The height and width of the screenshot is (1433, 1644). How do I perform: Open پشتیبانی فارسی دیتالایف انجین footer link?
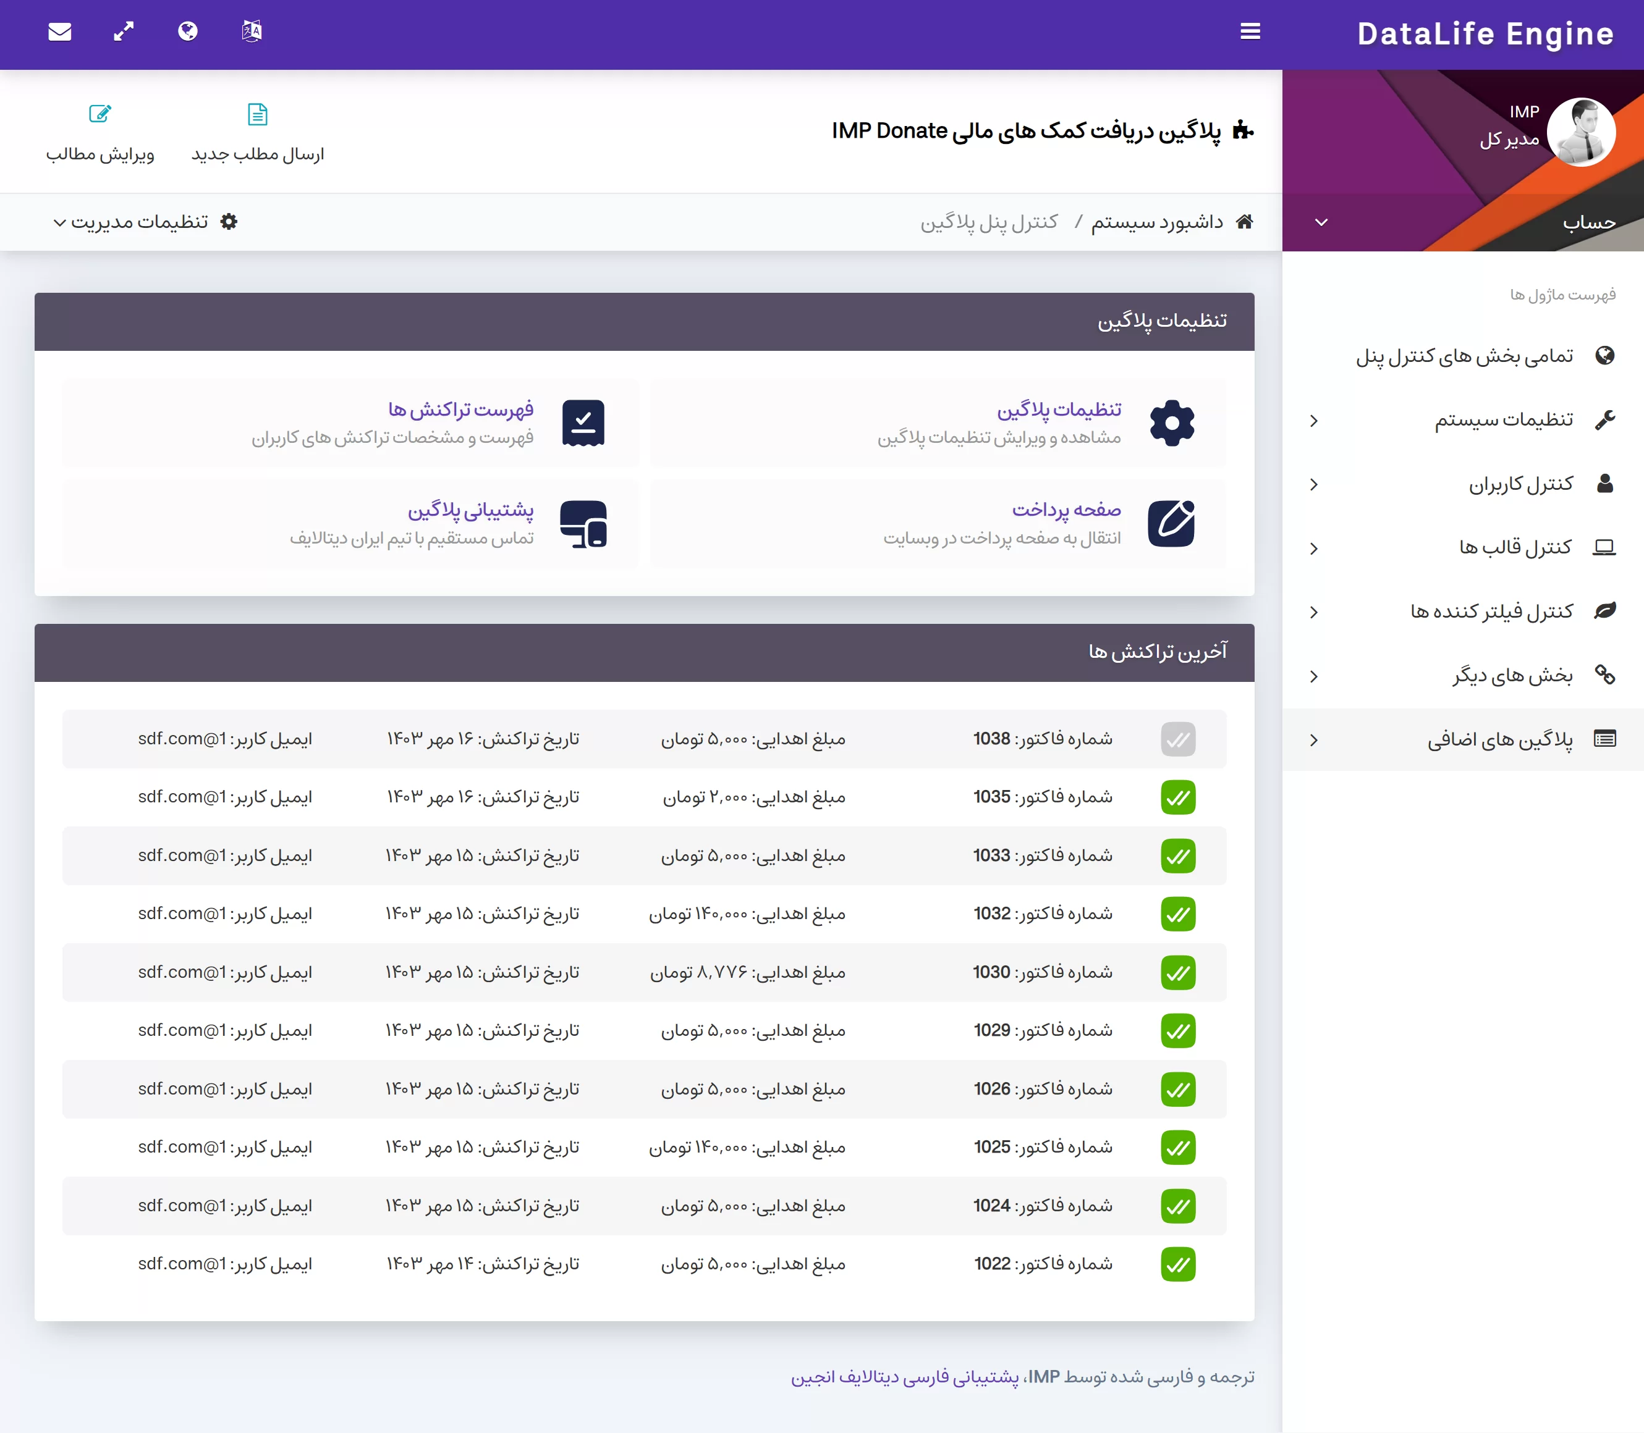pos(905,1377)
